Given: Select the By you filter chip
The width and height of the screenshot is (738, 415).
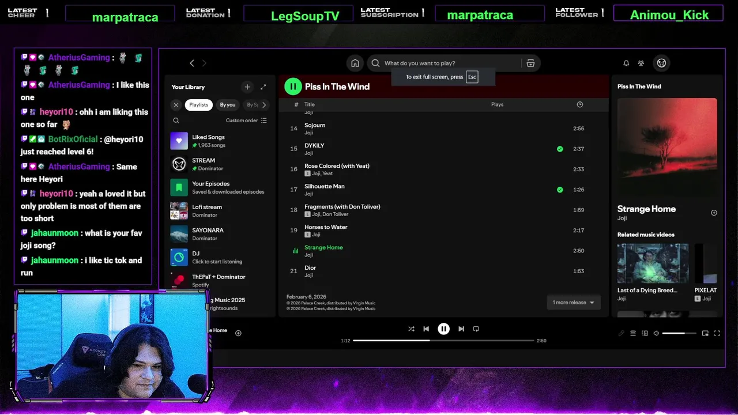Looking at the screenshot, I should pyautogui.click(x=228, y=105).
